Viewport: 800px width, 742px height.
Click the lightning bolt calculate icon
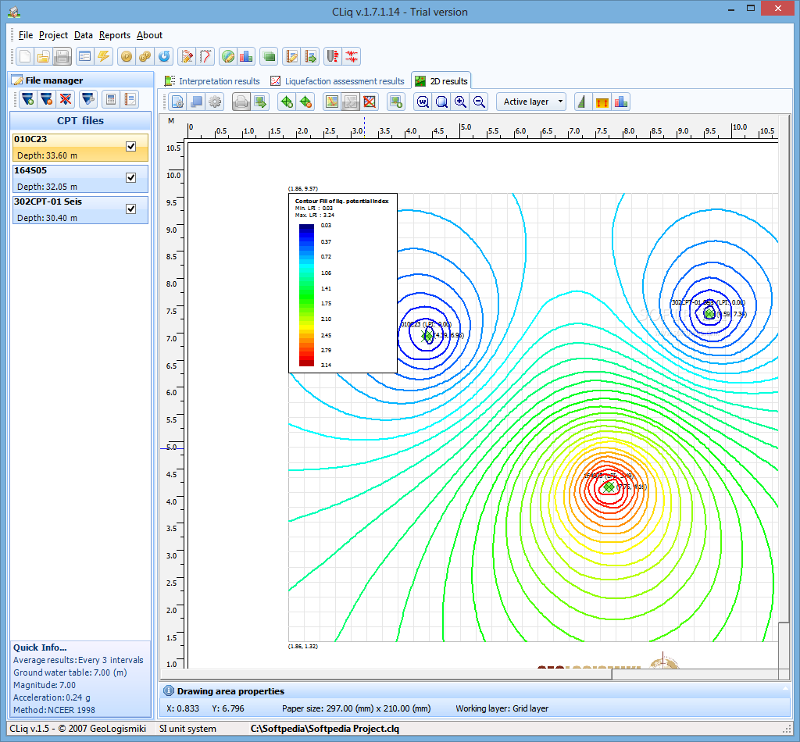point(104,56)
